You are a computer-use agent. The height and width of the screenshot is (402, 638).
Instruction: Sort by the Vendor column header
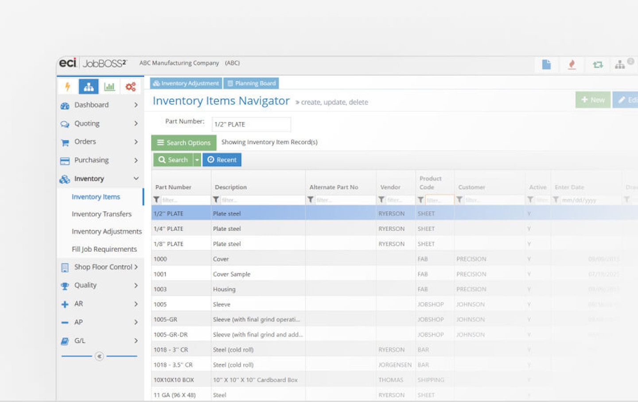[390, 187]
